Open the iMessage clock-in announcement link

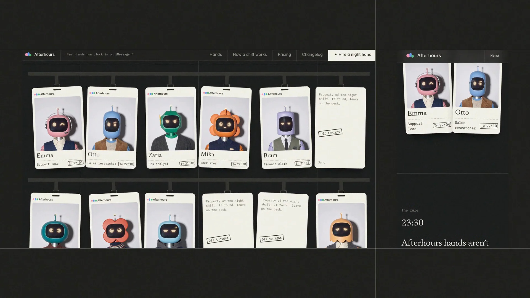(x=100, y=54)
